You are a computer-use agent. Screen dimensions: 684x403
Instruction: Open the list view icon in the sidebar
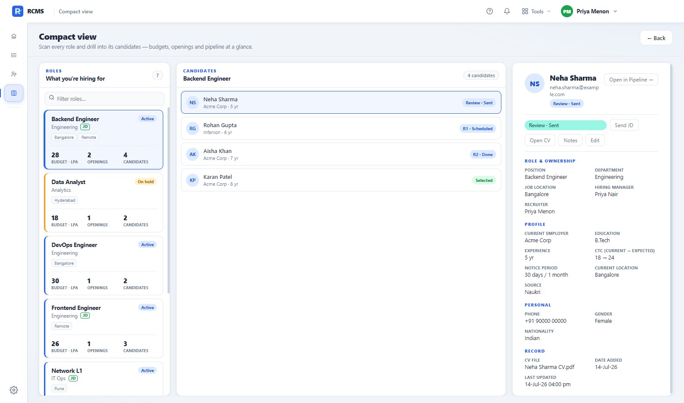[14, 55]
